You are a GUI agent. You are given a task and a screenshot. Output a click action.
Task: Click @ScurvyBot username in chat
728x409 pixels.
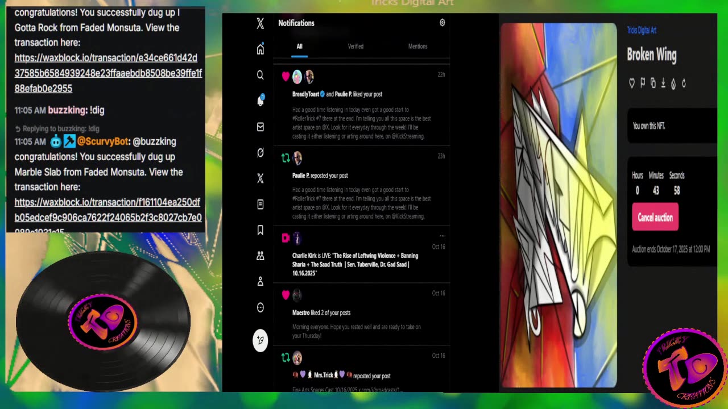pyautogui.click(x=103, y=141)
